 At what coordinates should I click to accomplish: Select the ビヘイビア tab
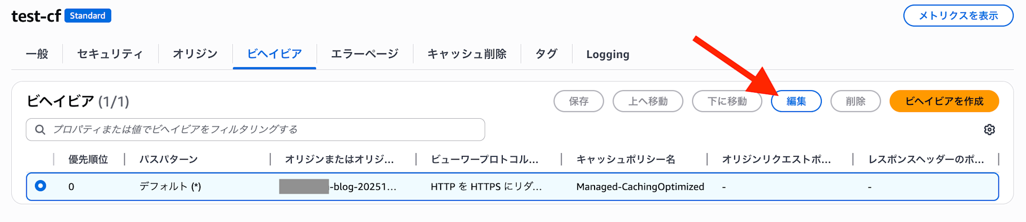coord(274,54)
